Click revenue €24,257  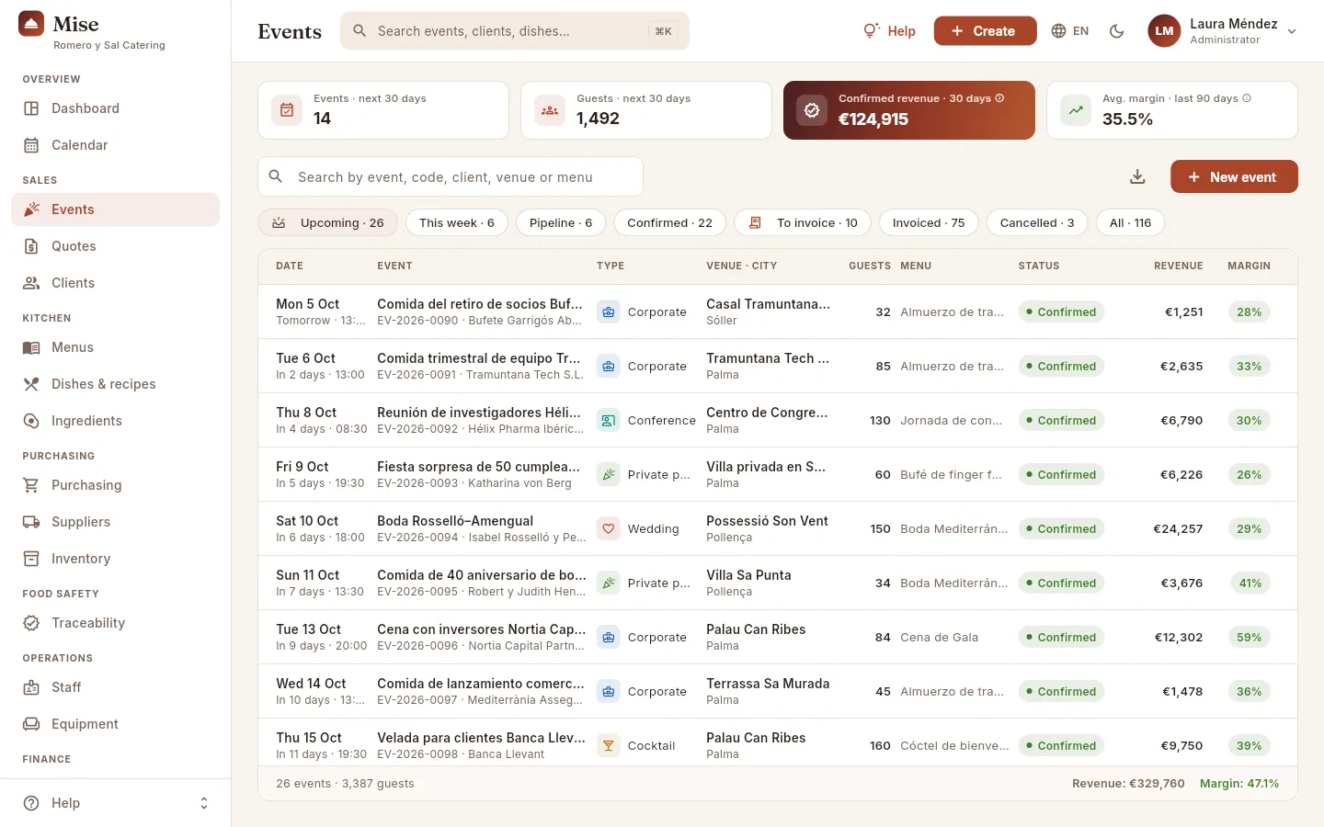pos(1179,528)
